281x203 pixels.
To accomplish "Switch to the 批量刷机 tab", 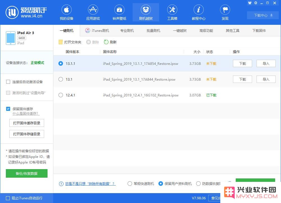I will point(153,30).
